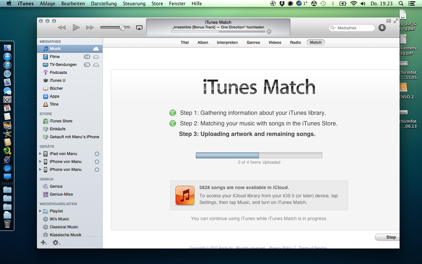
Task: Open the Steuerung menu
Action: pos(134,4)
